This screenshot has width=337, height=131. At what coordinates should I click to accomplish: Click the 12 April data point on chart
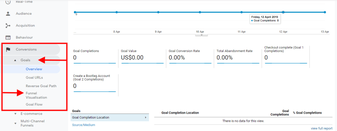point(283,12)
